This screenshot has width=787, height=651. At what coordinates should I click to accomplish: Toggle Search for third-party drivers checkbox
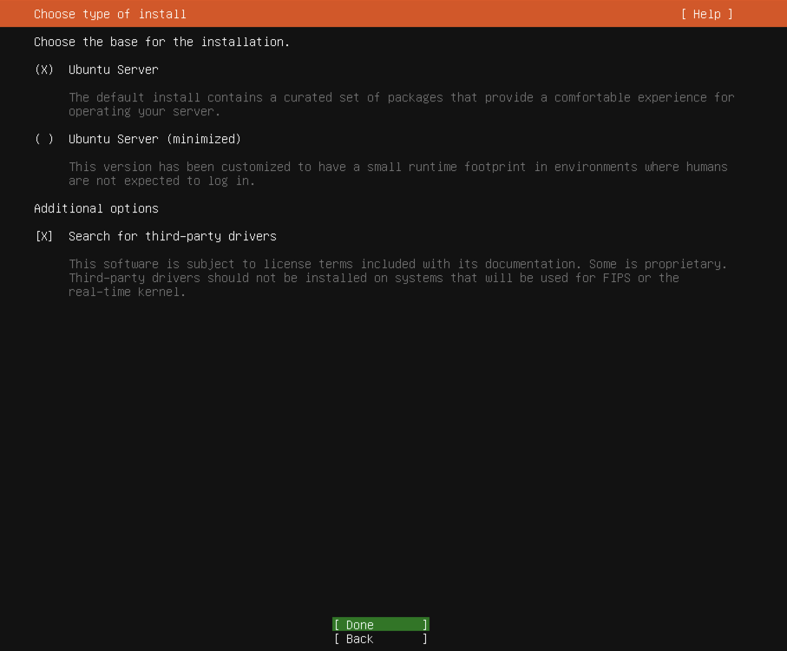click(44, 236)
